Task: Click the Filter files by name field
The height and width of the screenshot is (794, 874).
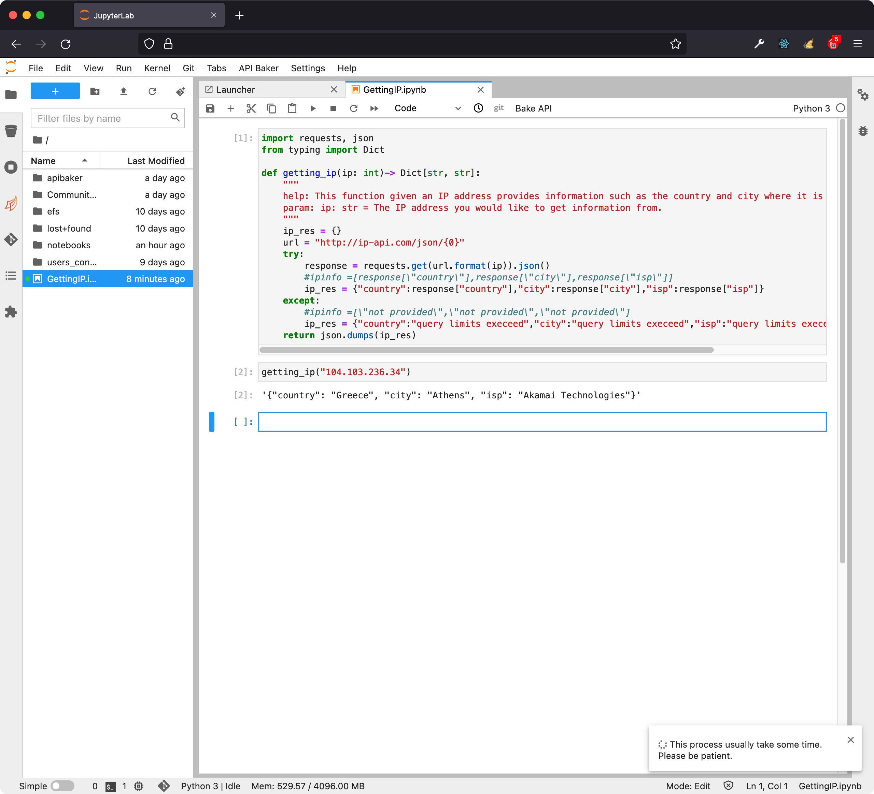Action: click(102, 118)
